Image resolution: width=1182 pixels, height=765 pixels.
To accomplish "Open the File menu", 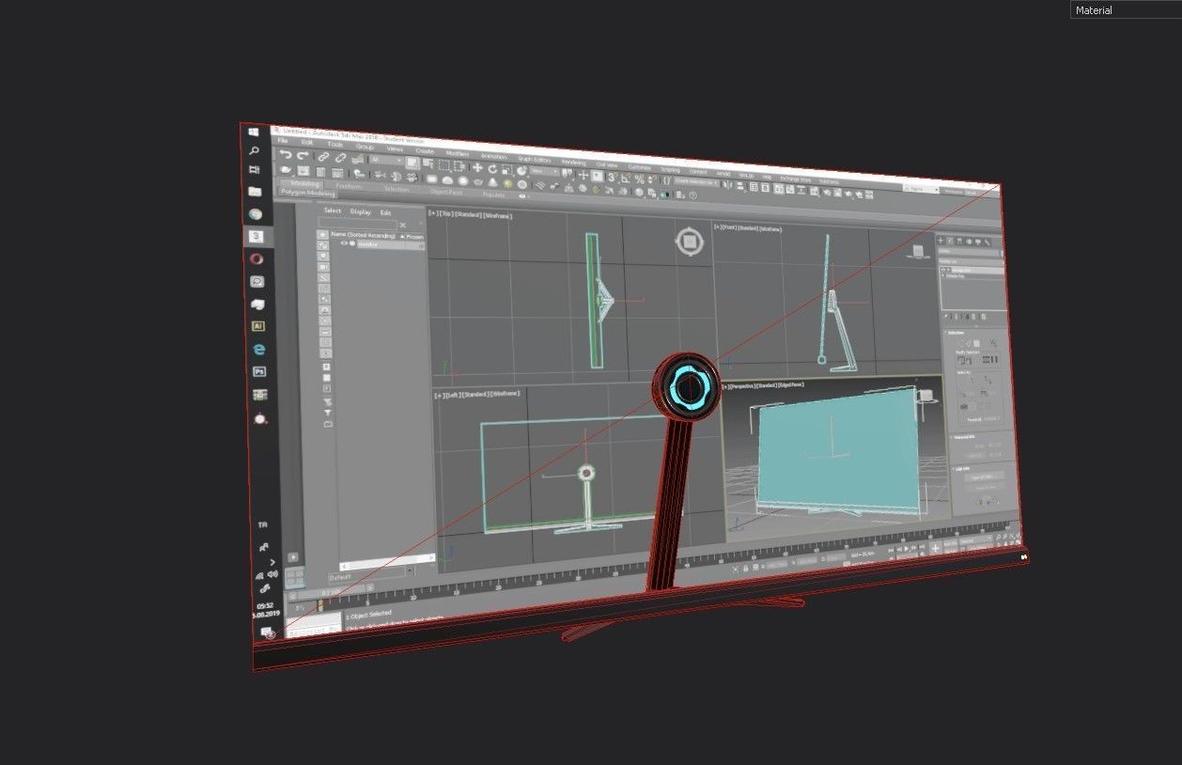I will 283,141.
